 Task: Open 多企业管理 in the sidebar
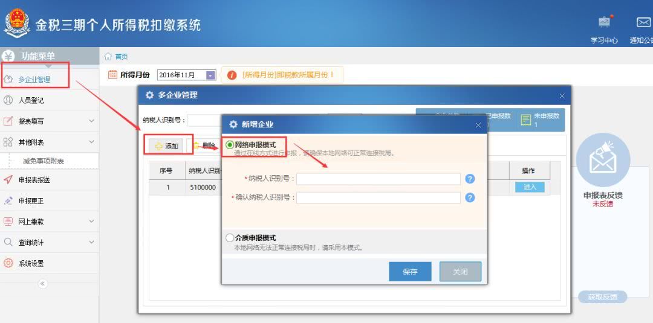[x=34, y=80]
